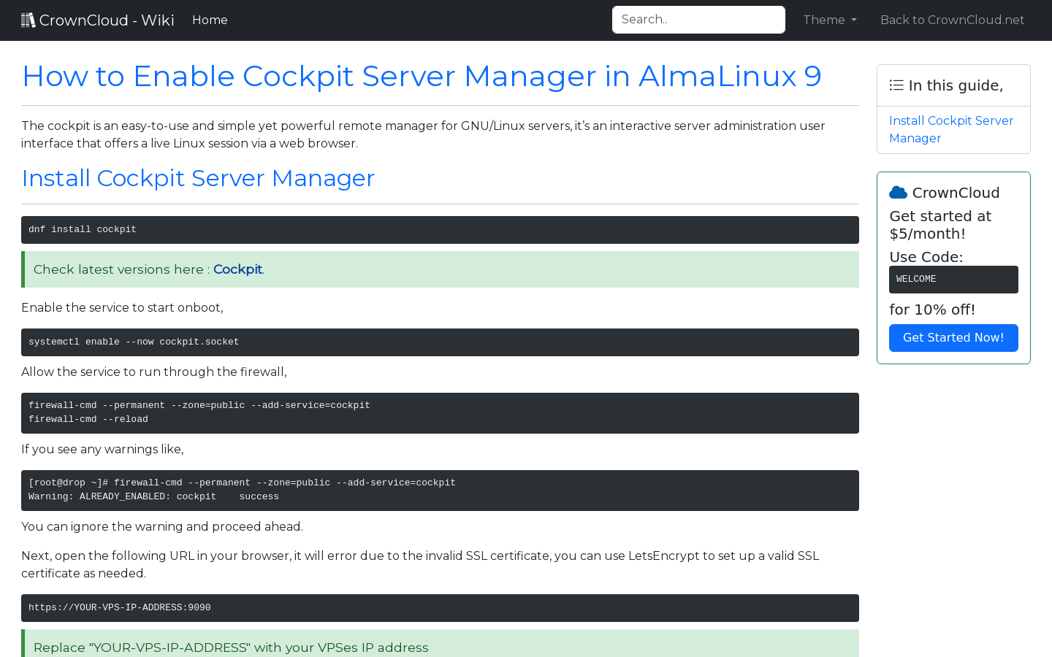Click the page title heading link
The image size is (1052, 657).
point(422,76)
